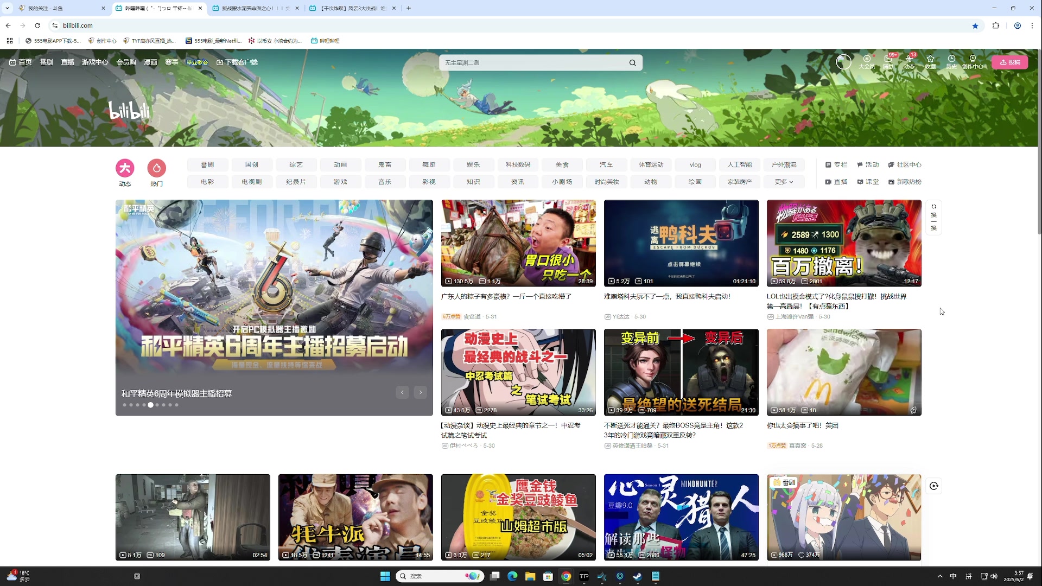This screenshot has height=586, width=1042.
Task: Show previous carousel banner slide
Action: point(402,392)
